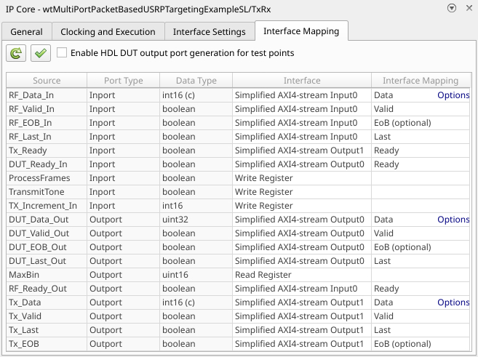Click EoB (optional) mapping for DUT_EOB_Out
The width and height of the screenshot is (478, 357).
click(421, 247)
